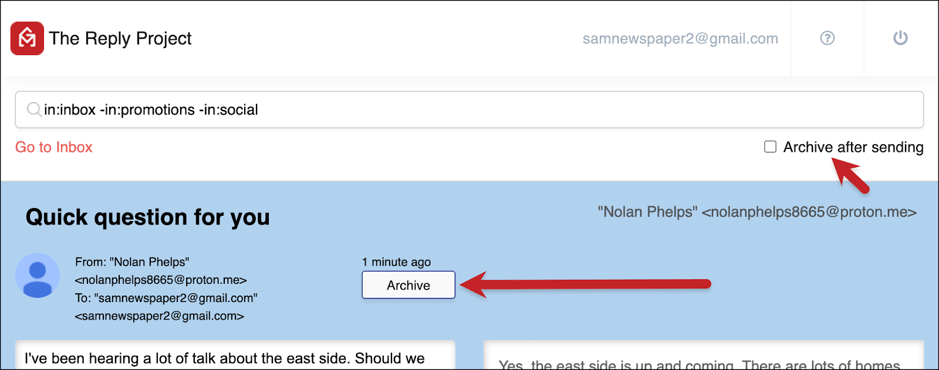939x370 pixels.
Task: Open the help question mark icon
Action: (827, 38)
